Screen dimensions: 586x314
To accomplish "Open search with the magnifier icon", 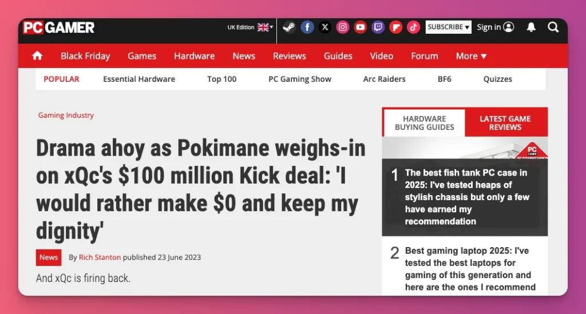I will click(553, 27).
